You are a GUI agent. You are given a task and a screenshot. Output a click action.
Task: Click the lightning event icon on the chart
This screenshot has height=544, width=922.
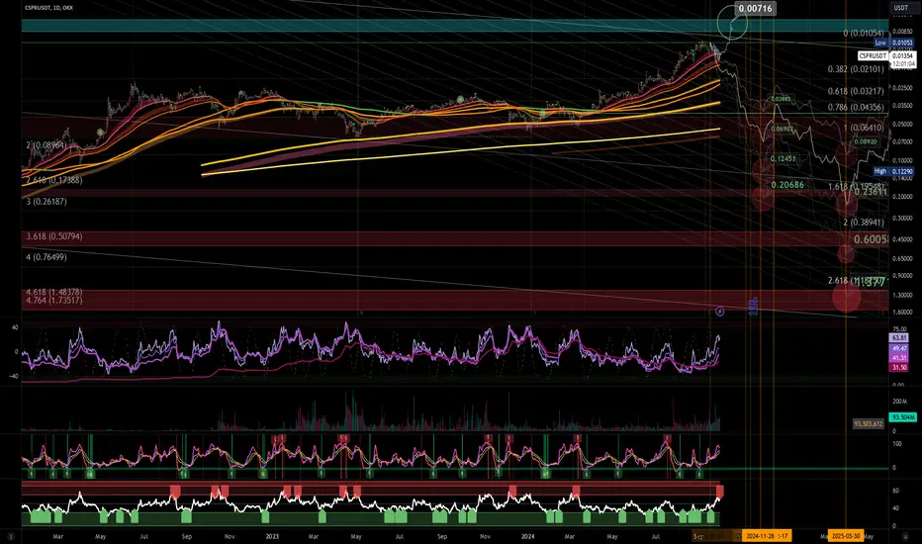[720, 312]
